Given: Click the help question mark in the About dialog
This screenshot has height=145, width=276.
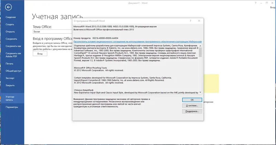Looking at the screenshot, I should (x=190, y=21).
